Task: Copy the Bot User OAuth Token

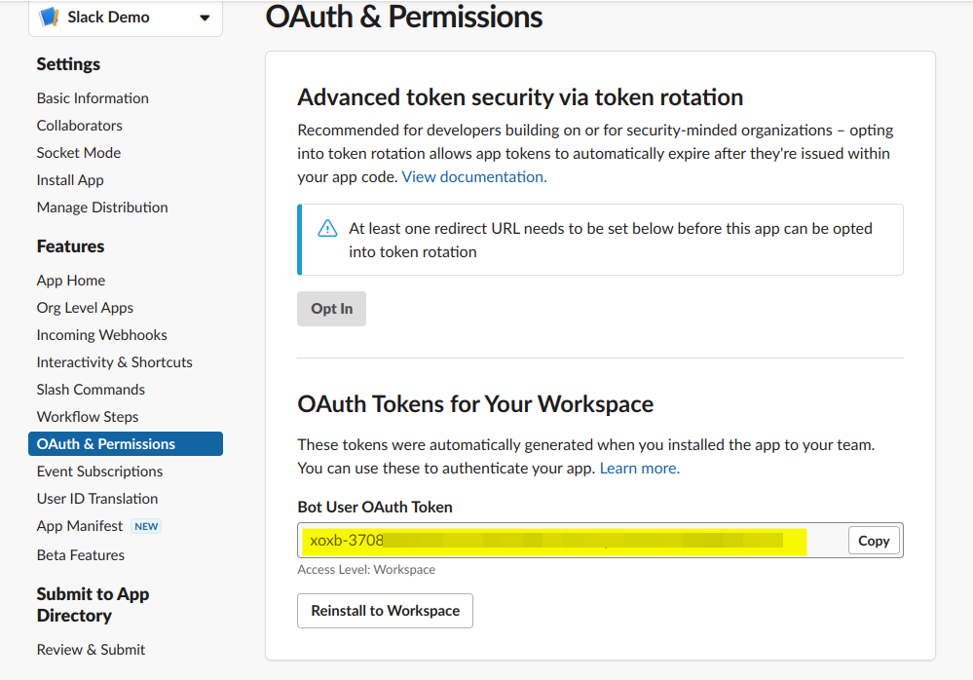Action: tap(874, 541)
